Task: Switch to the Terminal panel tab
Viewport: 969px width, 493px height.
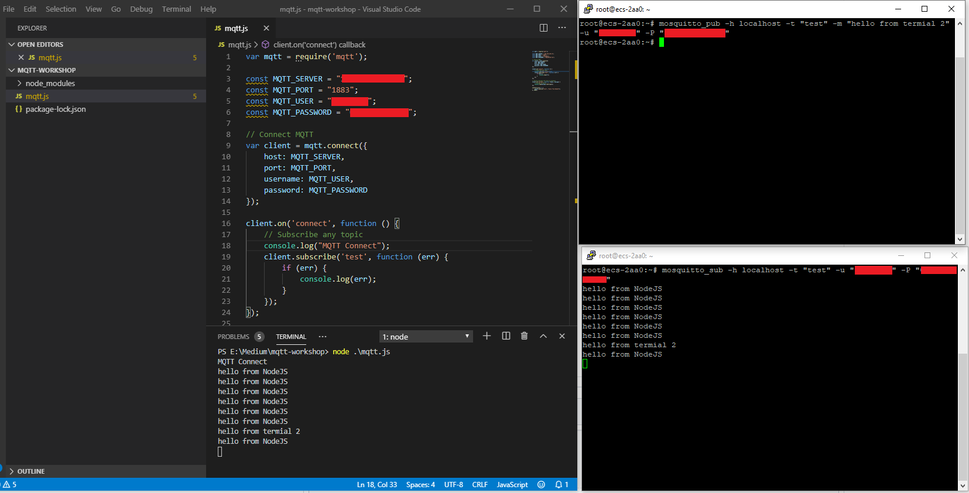Action: 291,337
